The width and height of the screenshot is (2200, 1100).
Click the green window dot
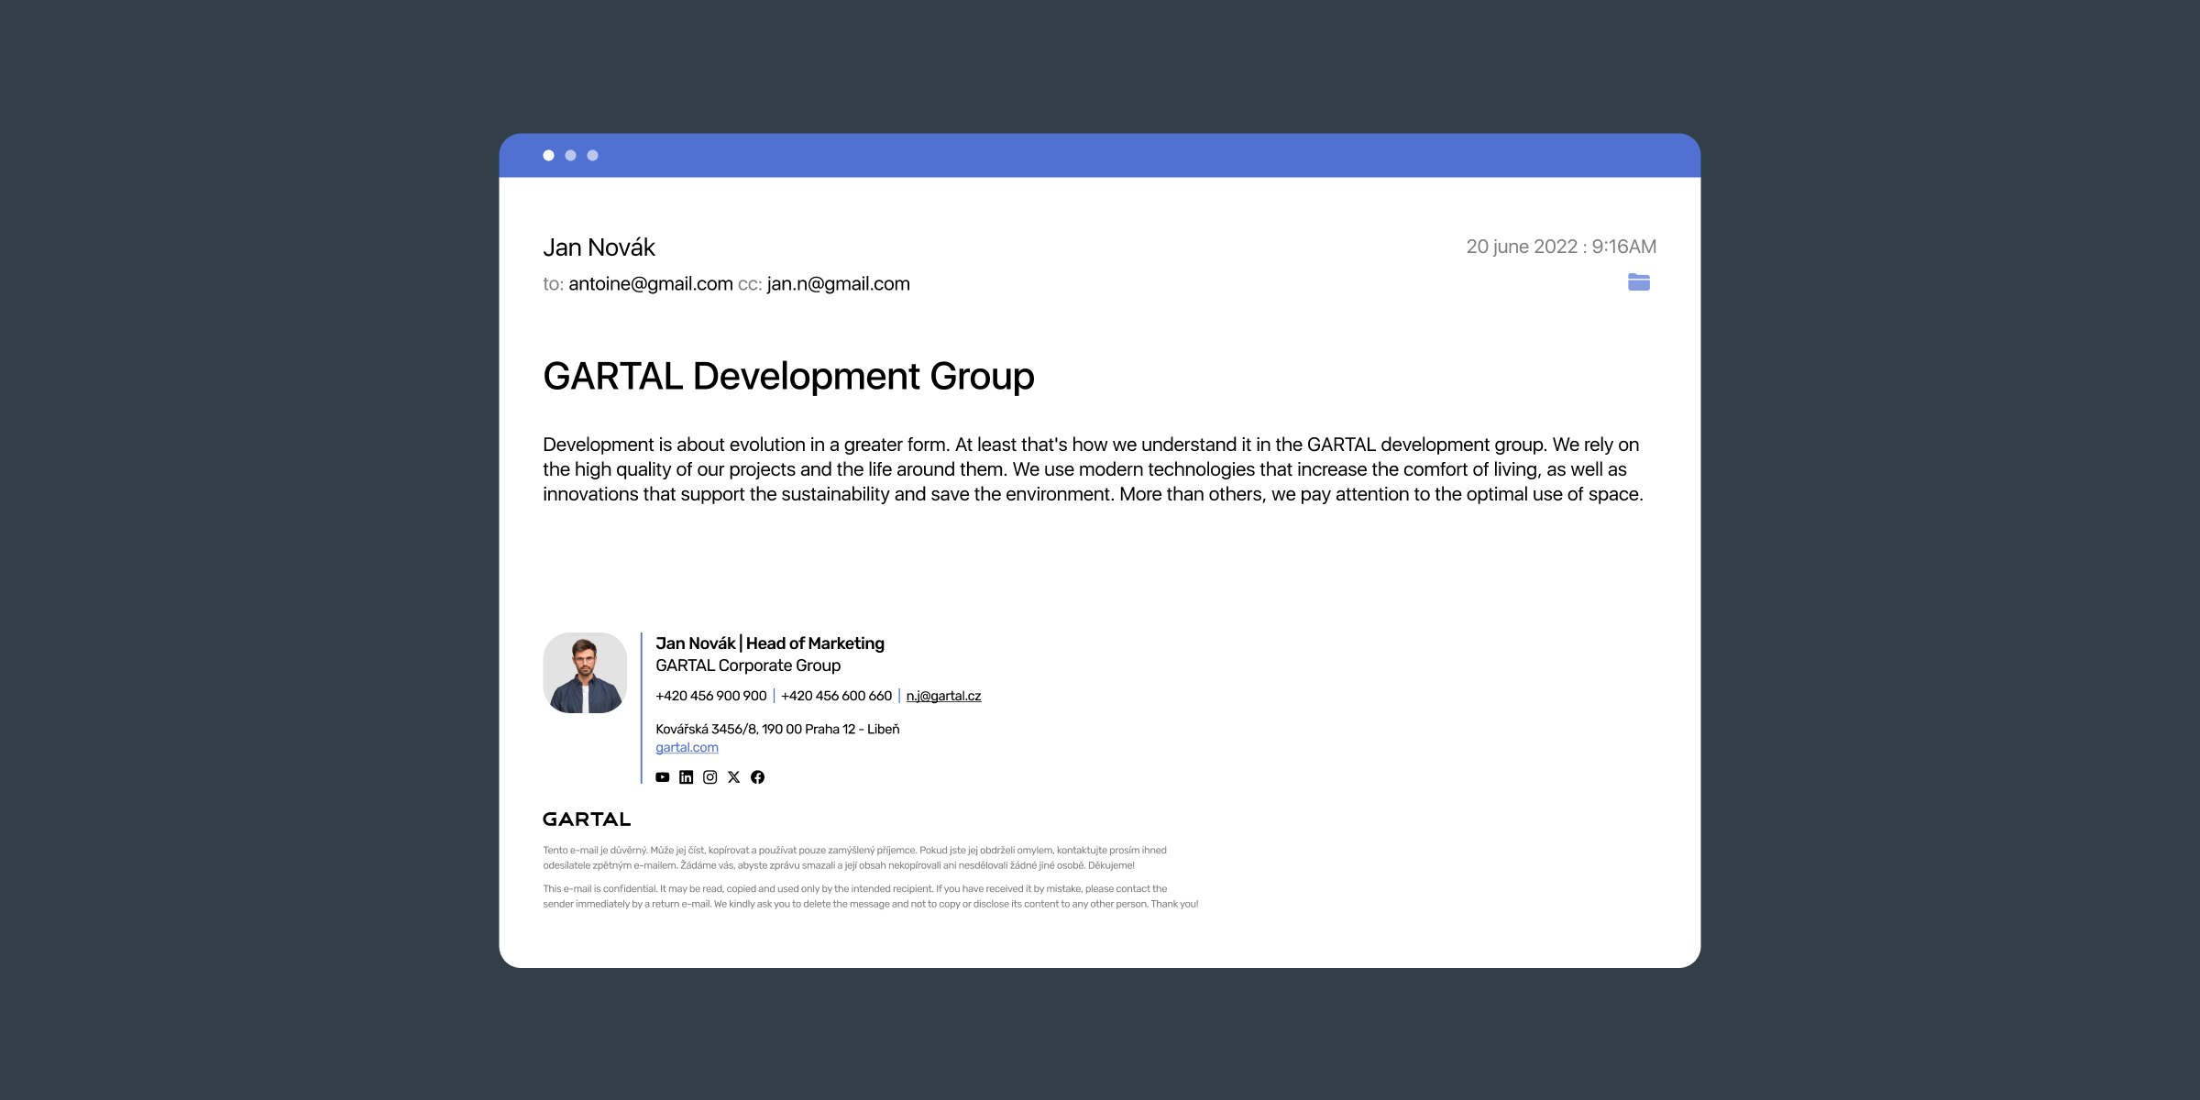(592, 155)
